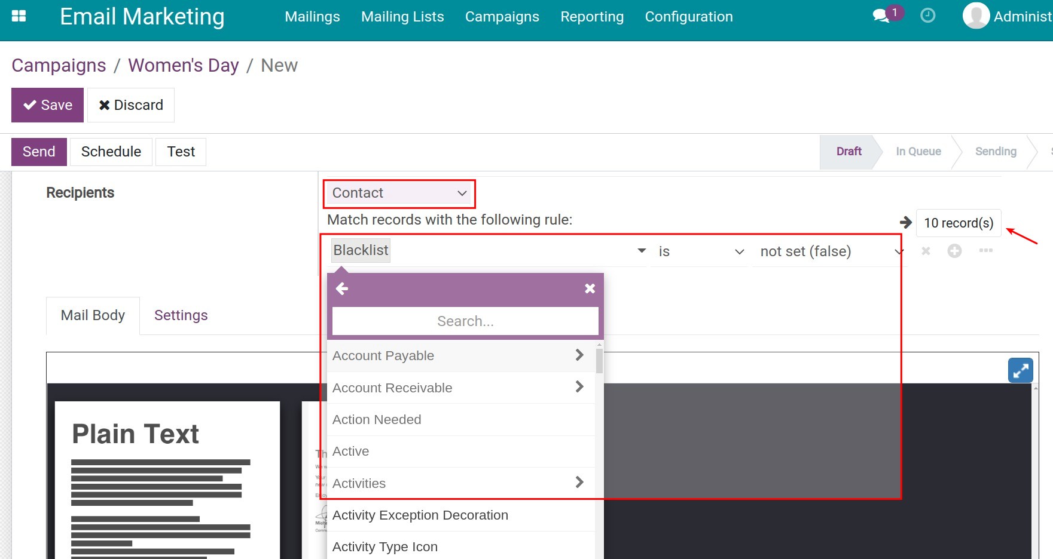Open the Contact recipients dropdown
Image resolution: width=1053 pixels, height=559 pixels.
[399, 193]
